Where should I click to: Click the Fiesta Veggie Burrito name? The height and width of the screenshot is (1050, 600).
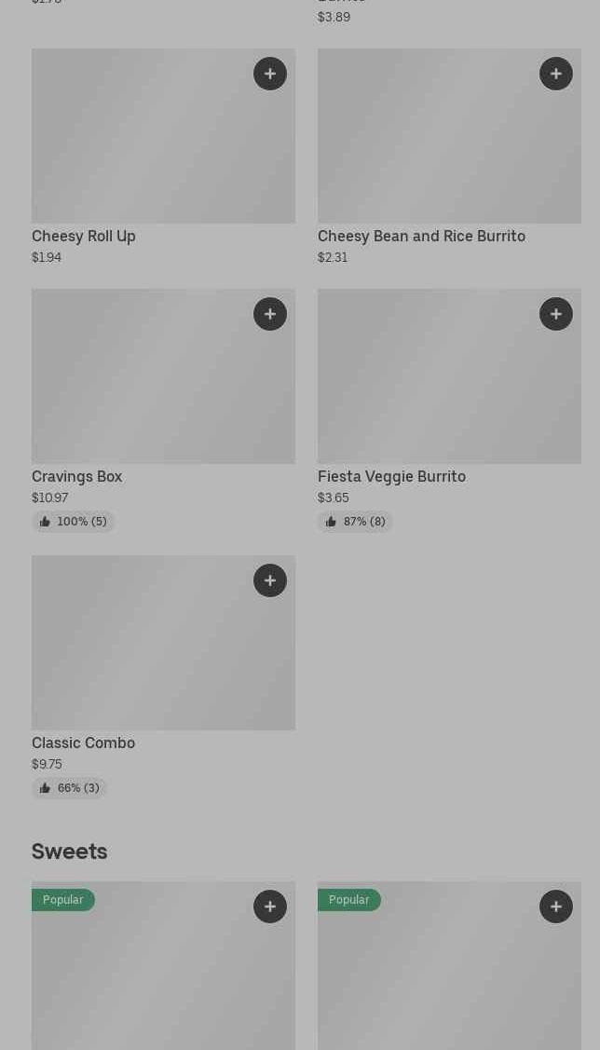pos(391,477)
